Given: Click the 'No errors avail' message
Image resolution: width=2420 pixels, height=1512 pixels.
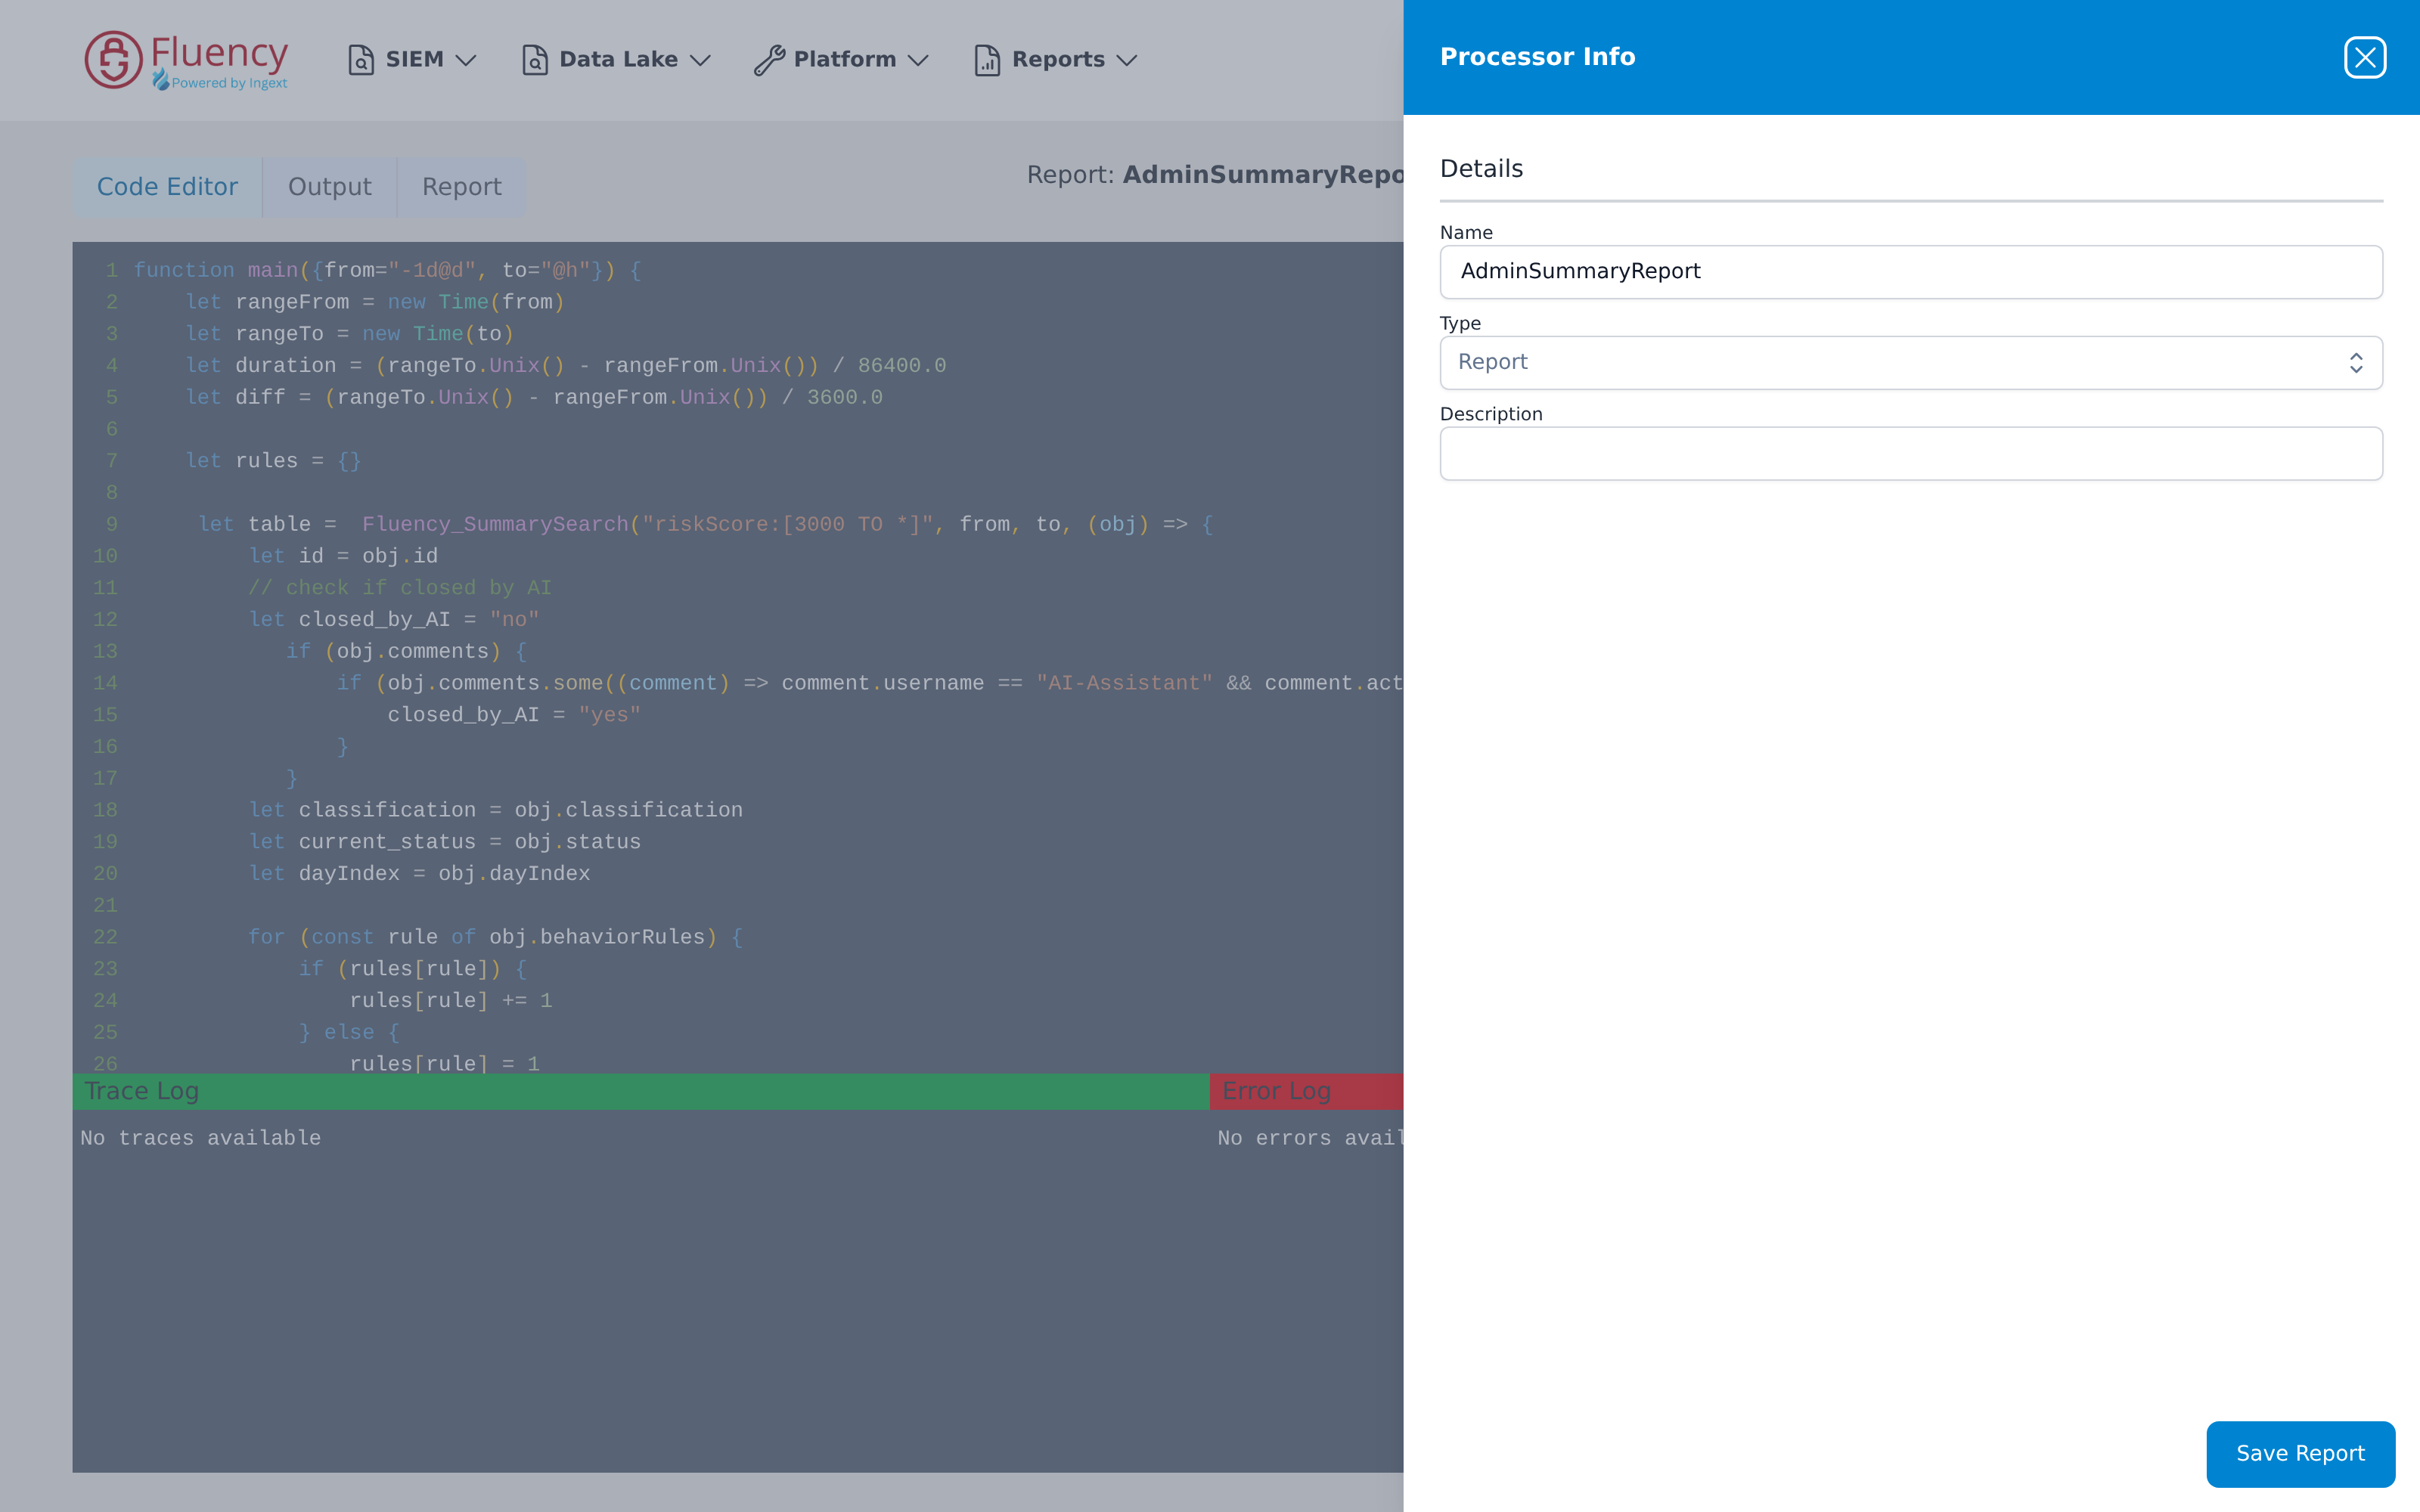Looking at the screenshot, I should click(1311, 1138).
